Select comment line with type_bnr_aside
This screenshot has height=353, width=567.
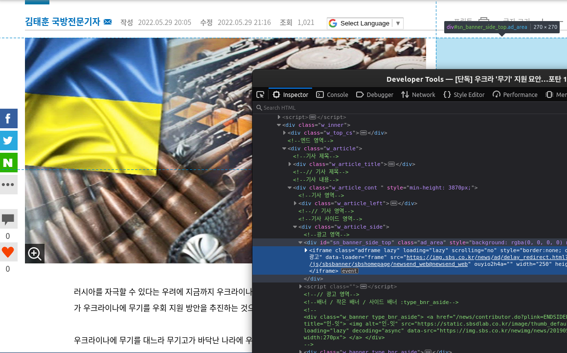(381, 302)
